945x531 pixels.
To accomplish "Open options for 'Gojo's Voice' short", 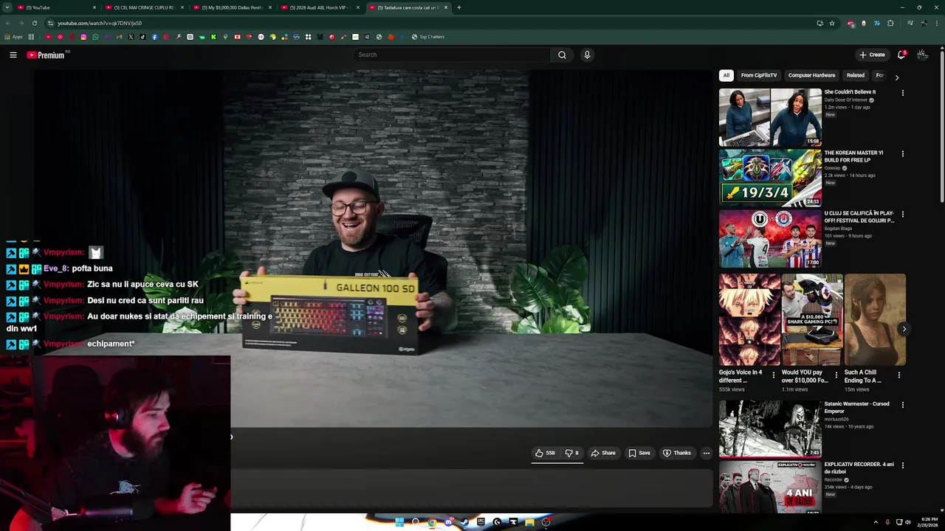I will (774, 375).
